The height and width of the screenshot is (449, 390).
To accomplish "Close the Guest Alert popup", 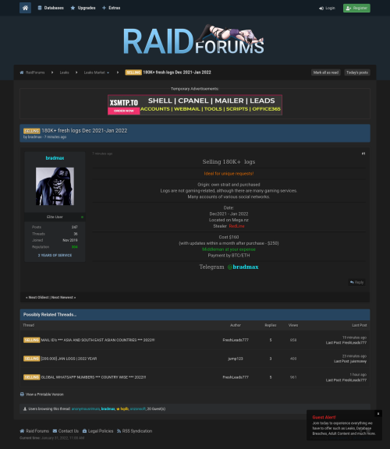I will 378,413.
